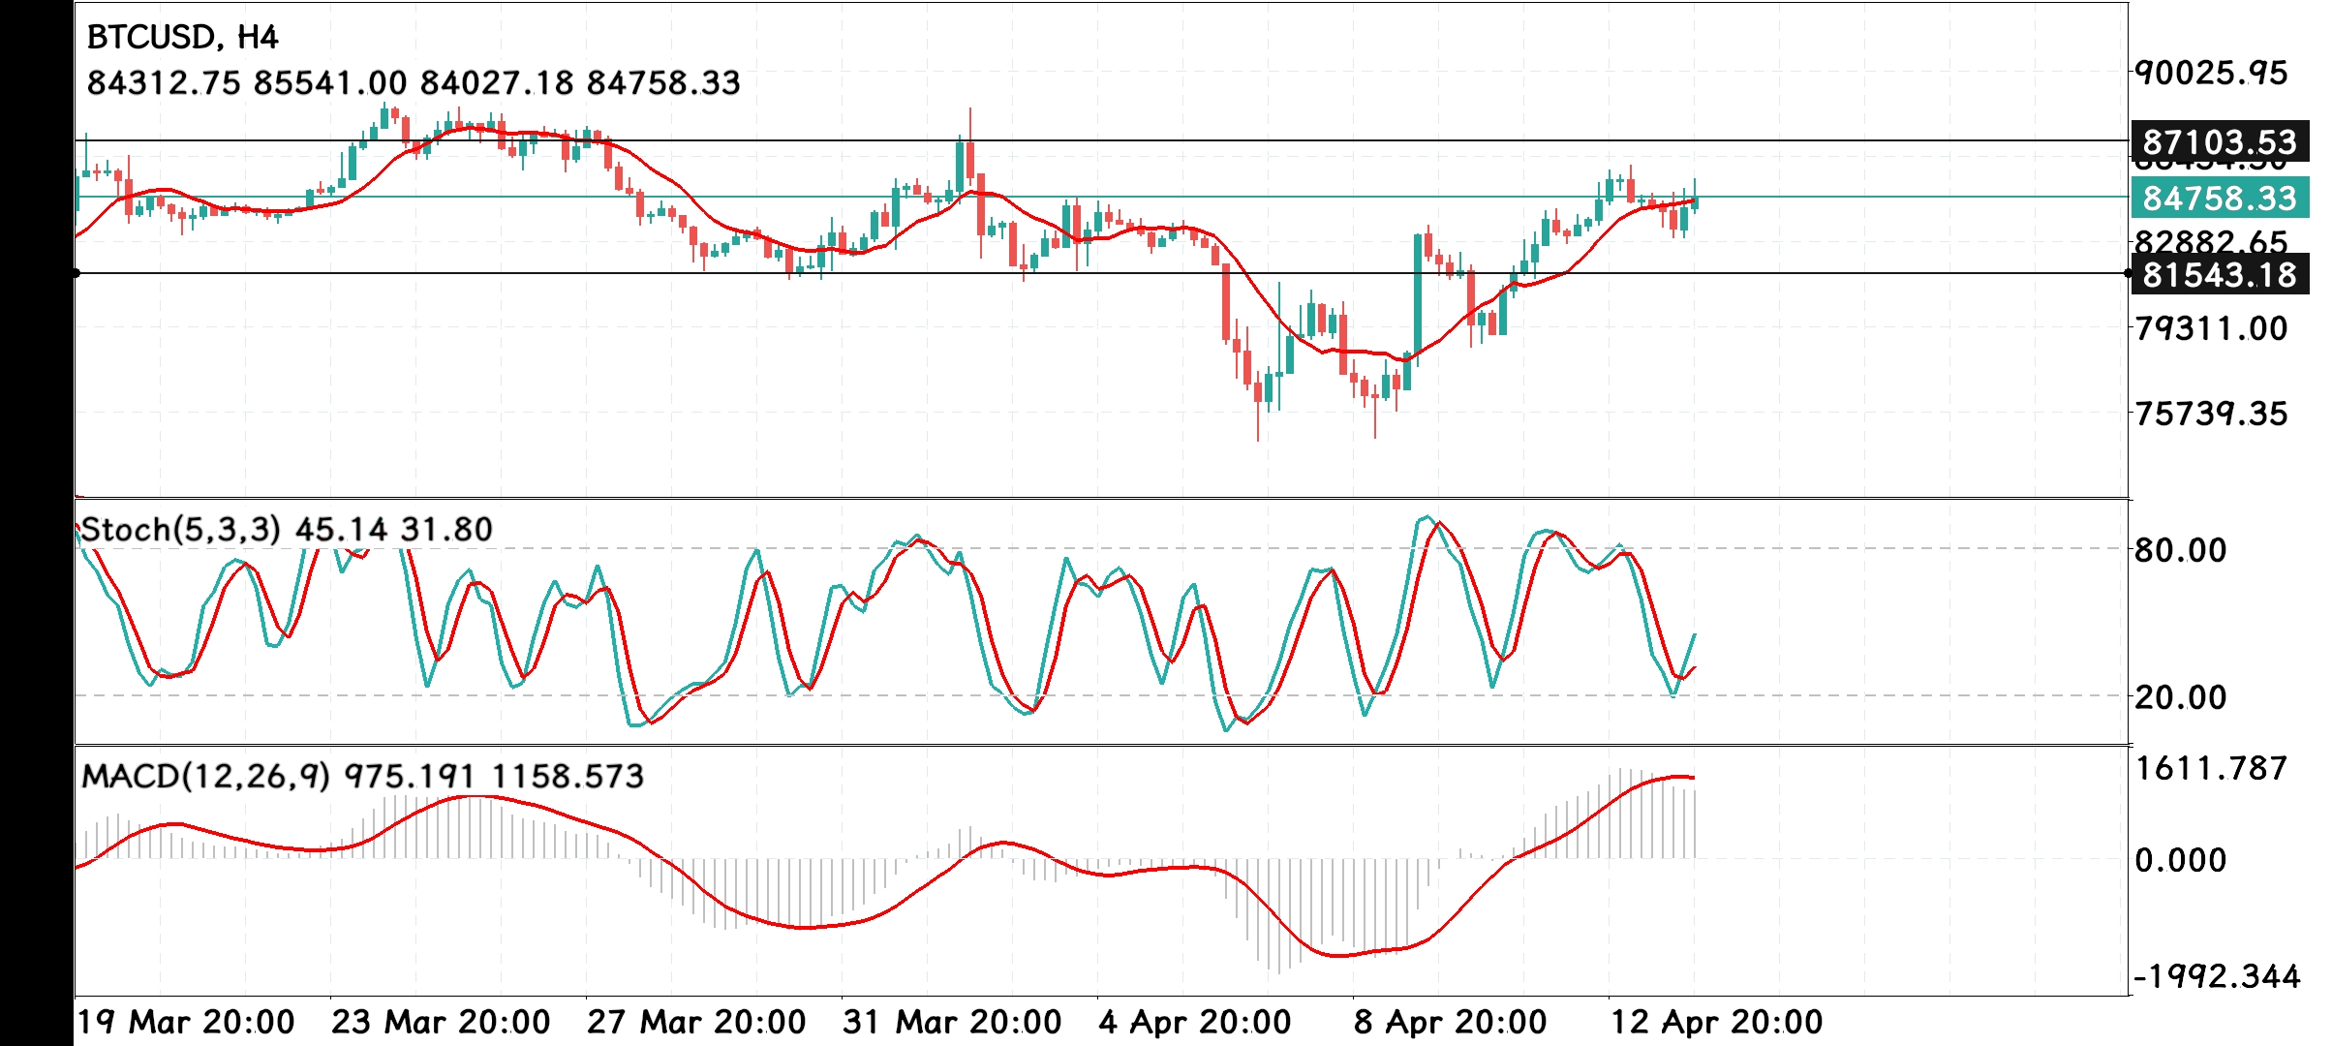Select the 87103.53 price level label
Screen dimensions: 2332x1046
click(x=2219, y=142)
